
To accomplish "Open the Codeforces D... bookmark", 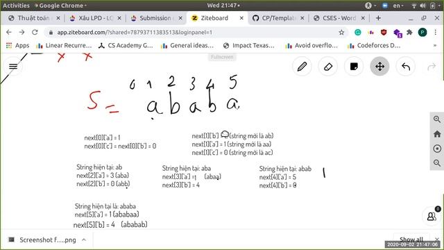I will (x=374, y=45).
